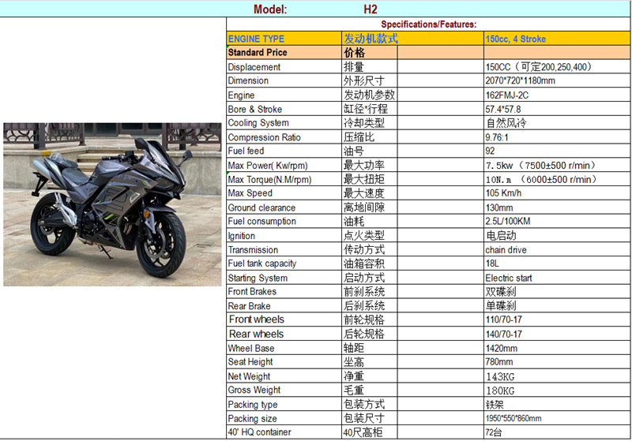Click the 'Cooling System' label
632x441 pixels.
258,123
